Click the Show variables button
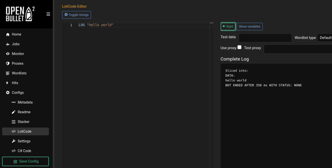 (250, 26)
